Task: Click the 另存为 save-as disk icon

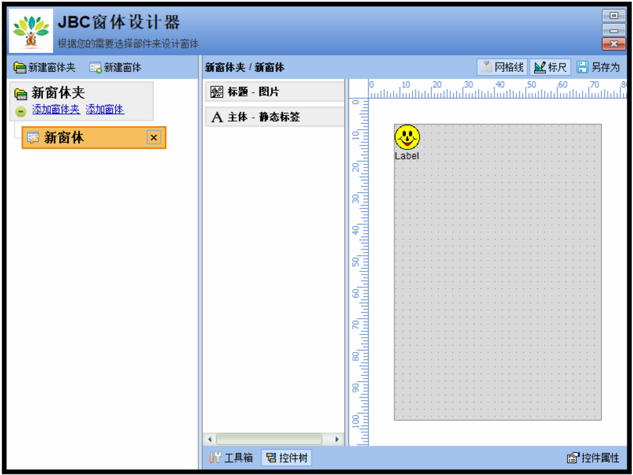Action: click(582, 67)
